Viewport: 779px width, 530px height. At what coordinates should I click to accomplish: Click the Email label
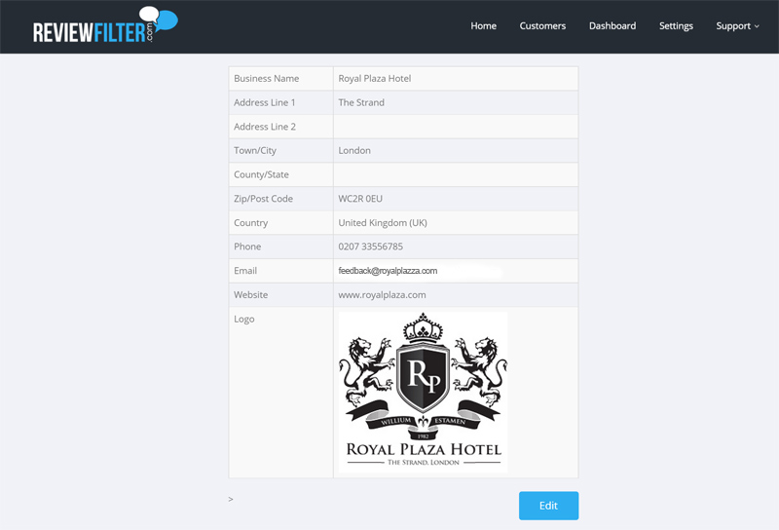[245, 271]
